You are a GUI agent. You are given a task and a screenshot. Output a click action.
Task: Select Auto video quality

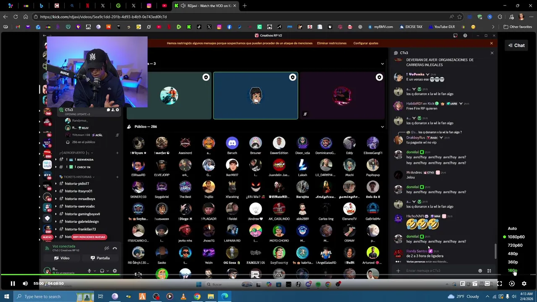tap(512, 229)
